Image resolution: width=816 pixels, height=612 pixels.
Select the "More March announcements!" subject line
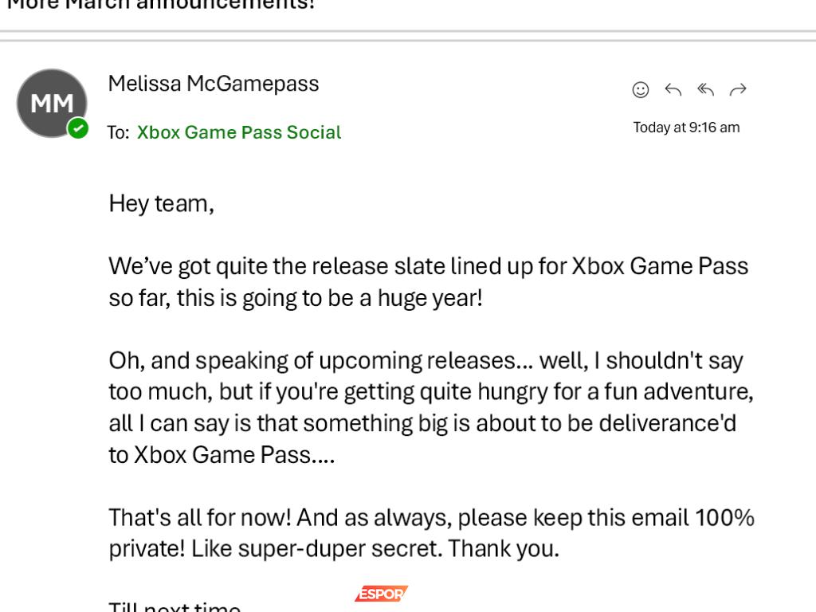[x=161, y=5]
